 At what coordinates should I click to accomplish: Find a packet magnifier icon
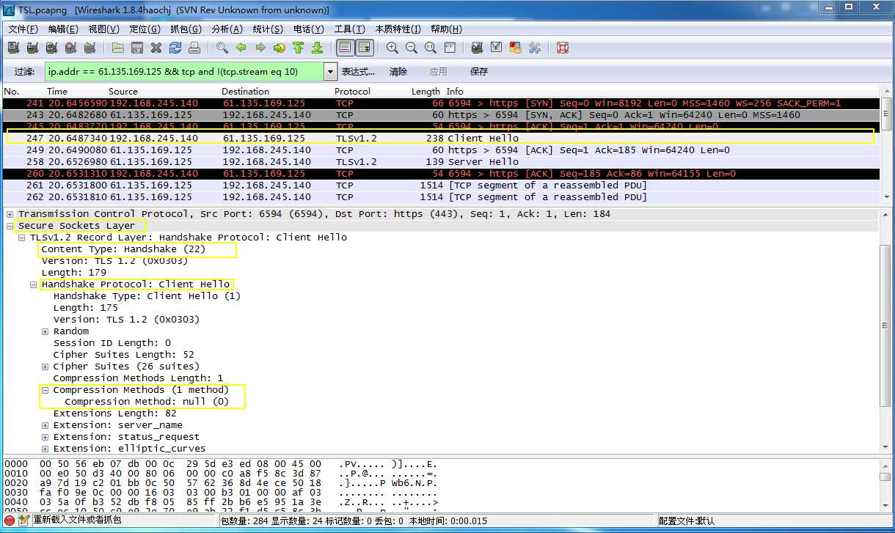(x=222, y=48)
